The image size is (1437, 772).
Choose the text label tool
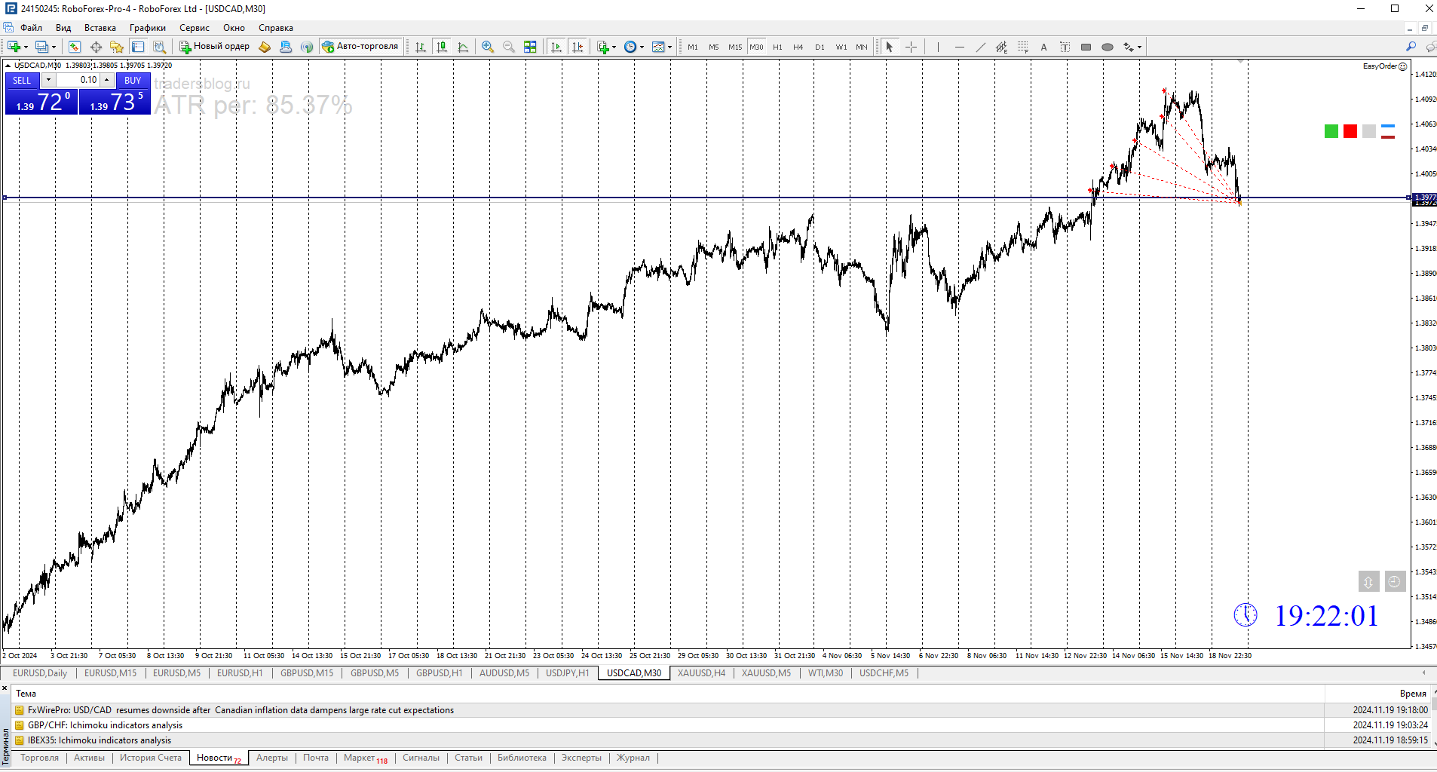1043,47
